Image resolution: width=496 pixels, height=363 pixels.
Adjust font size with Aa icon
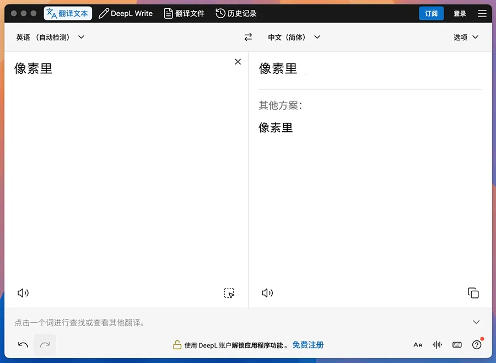coord(418,345)
